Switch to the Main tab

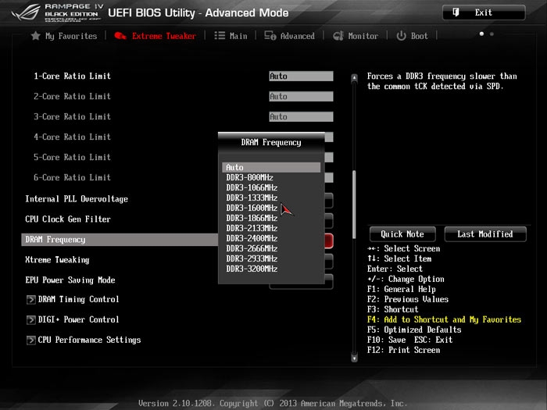(238, 36)
